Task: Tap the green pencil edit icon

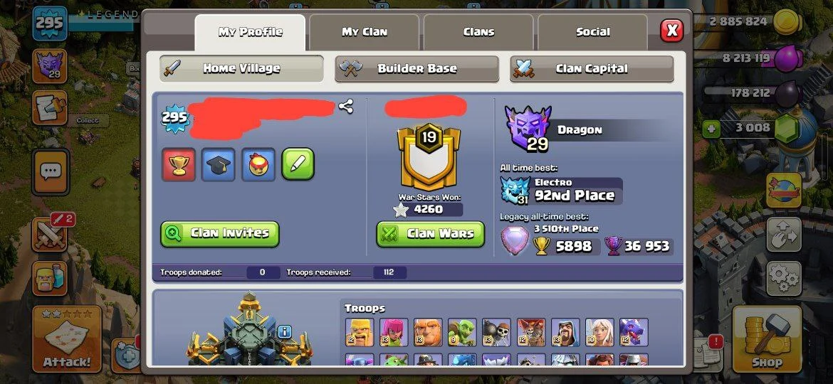Action: click(298, 164)
